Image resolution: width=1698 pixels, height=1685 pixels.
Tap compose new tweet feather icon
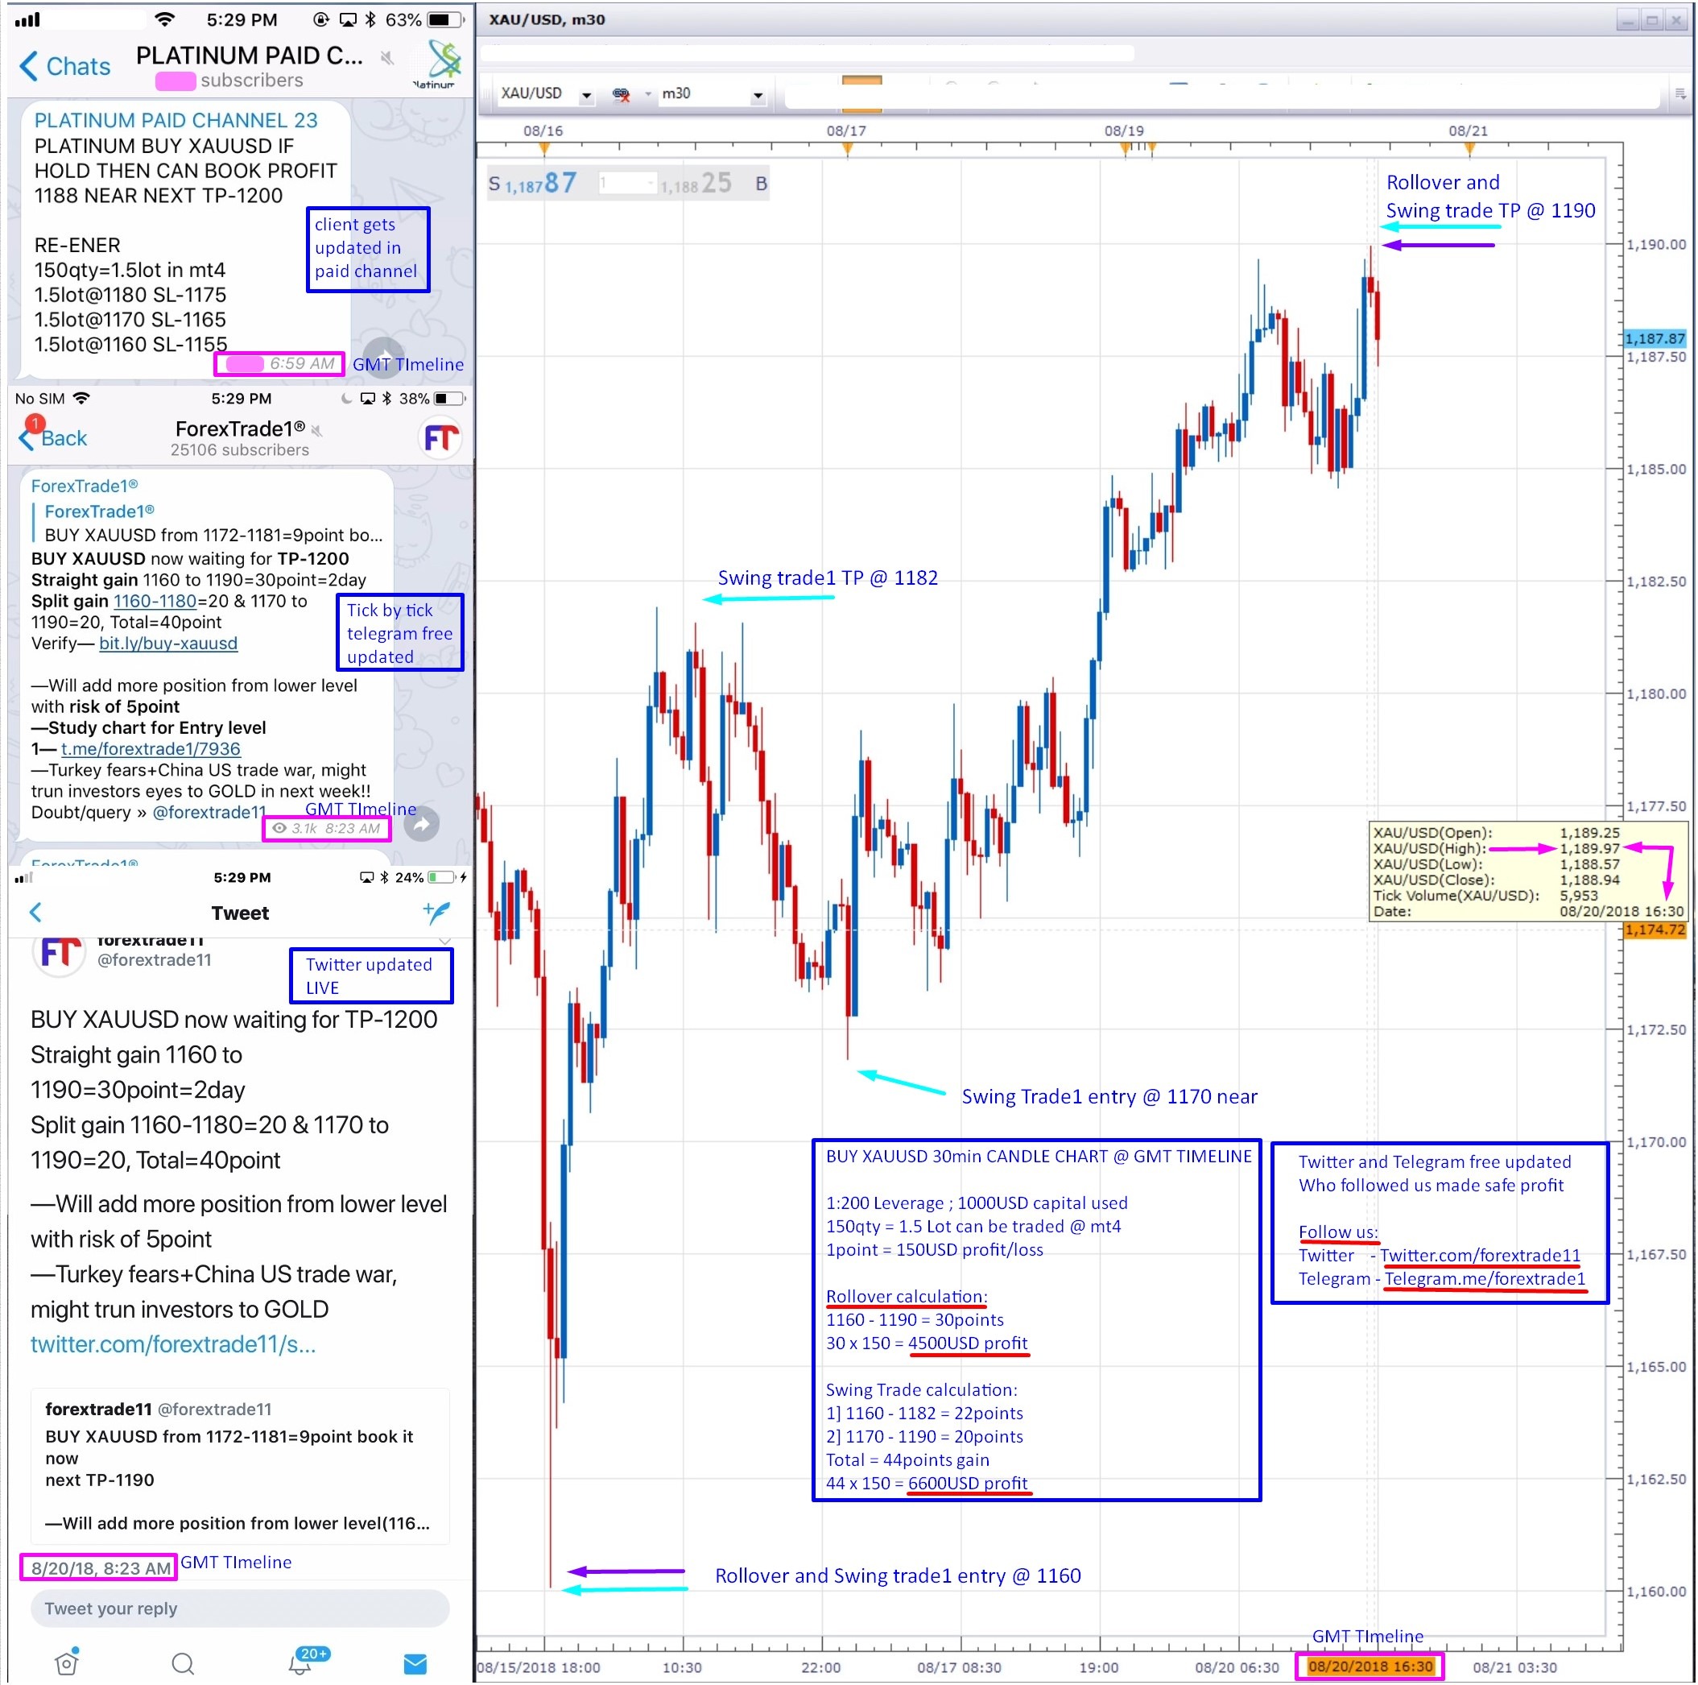coord(437,912)
